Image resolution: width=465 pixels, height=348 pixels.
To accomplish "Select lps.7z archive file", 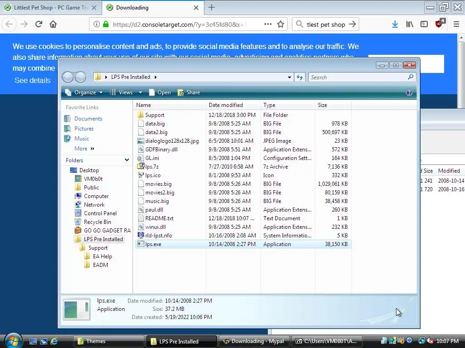I will (x=152, y=167).
